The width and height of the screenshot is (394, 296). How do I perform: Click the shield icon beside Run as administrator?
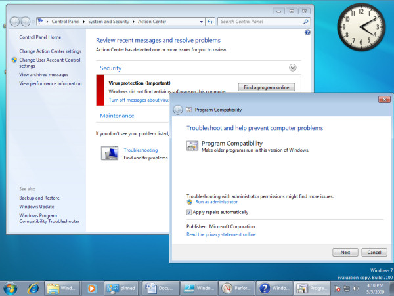coord(190,202)
